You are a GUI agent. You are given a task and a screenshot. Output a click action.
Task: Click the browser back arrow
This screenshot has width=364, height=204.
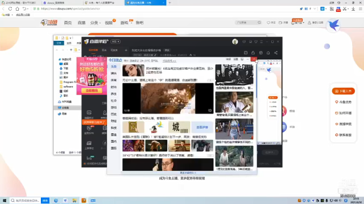(x=3, y=9)
